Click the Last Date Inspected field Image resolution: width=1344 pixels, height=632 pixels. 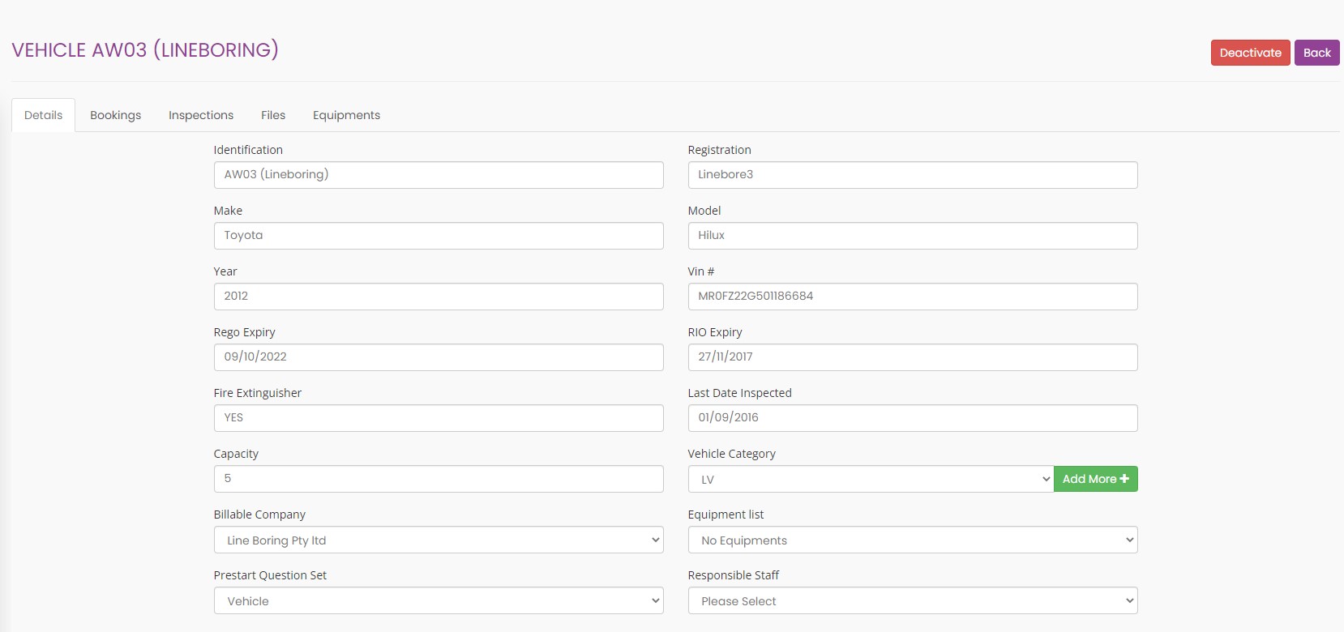[x=912, y=418]
